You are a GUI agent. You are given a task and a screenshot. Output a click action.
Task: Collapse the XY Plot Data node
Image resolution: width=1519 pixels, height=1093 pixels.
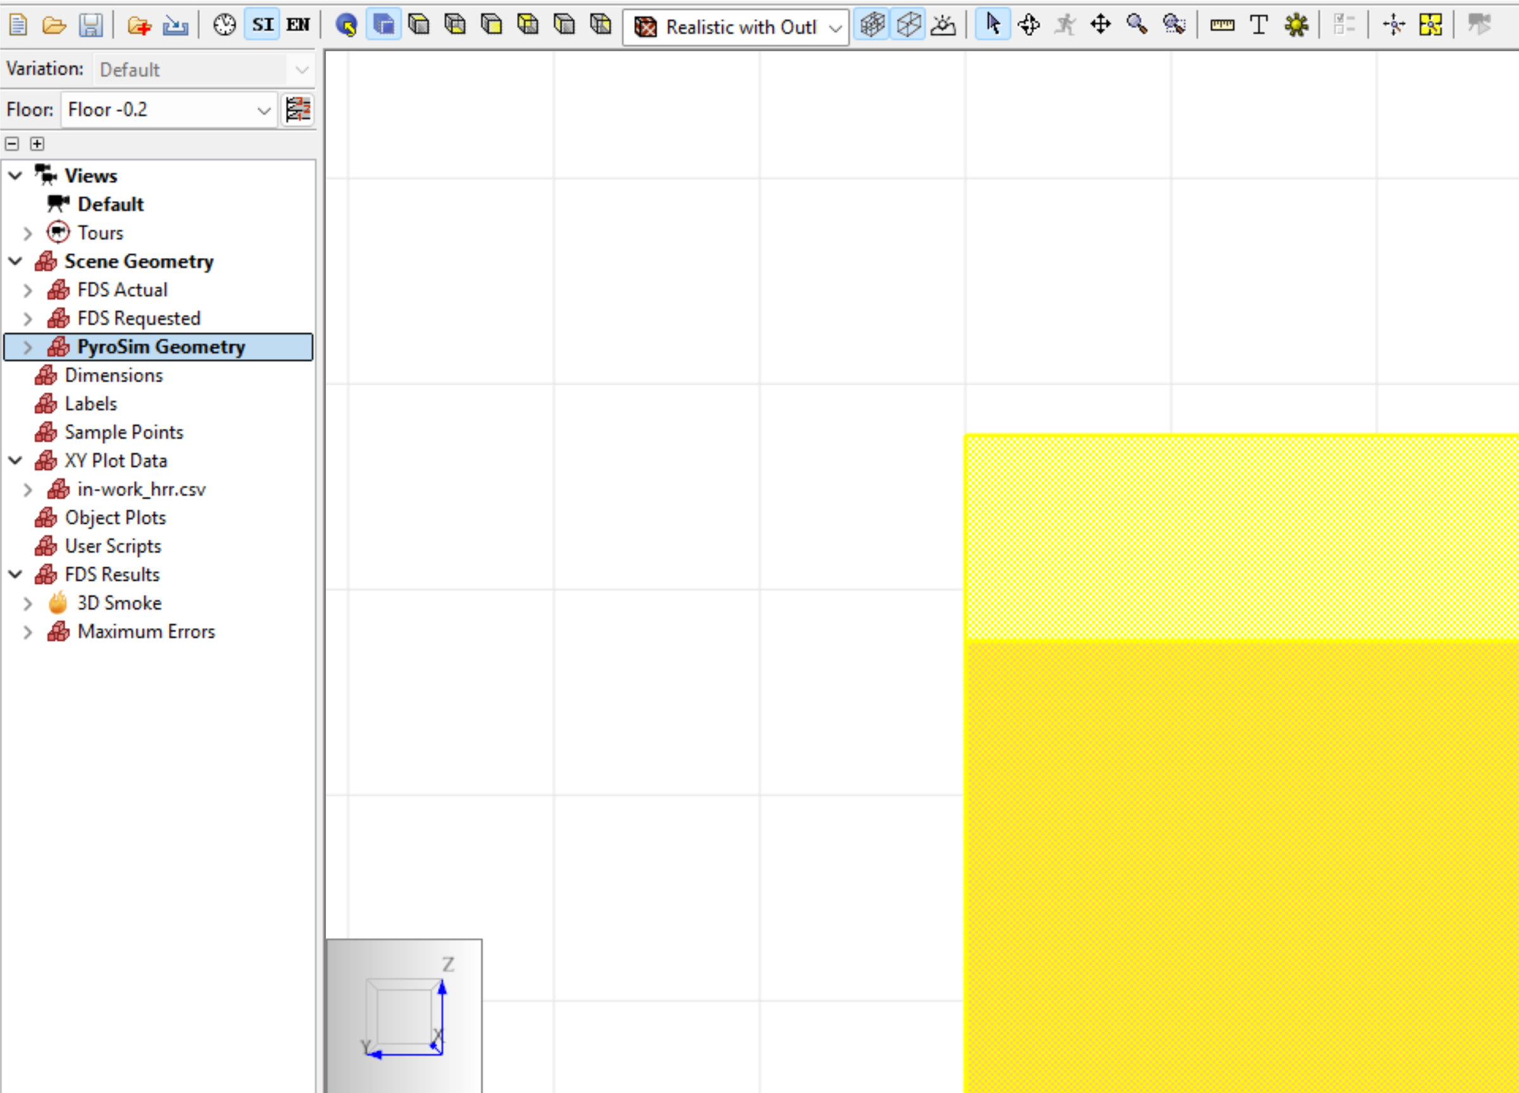tap(15, 461)
